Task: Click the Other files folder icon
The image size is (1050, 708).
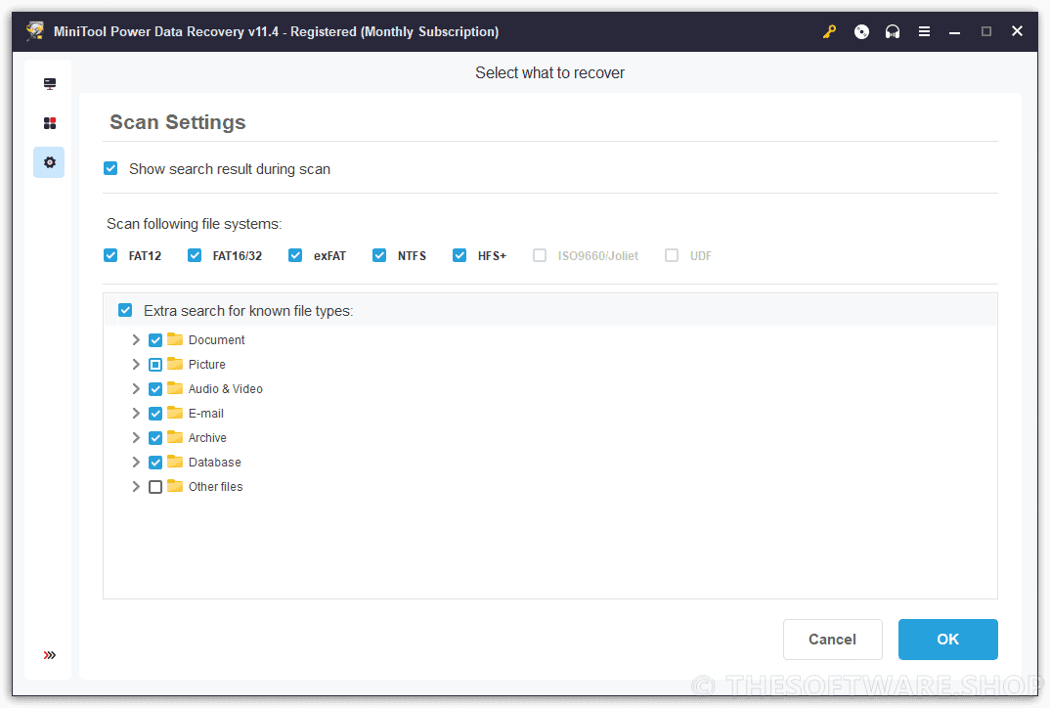Action: pos(175,486)
